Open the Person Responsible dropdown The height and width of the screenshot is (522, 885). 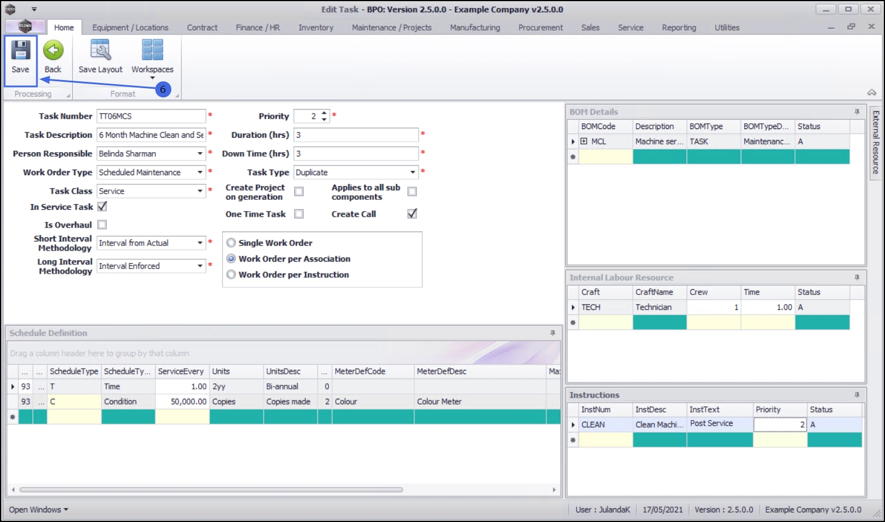point(200,154)
